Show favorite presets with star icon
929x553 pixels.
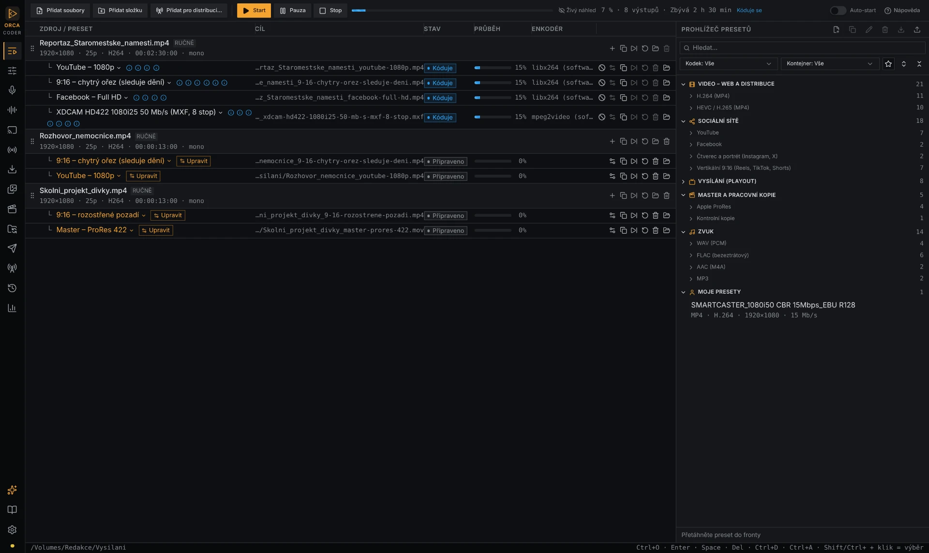[x=888, y=64]
